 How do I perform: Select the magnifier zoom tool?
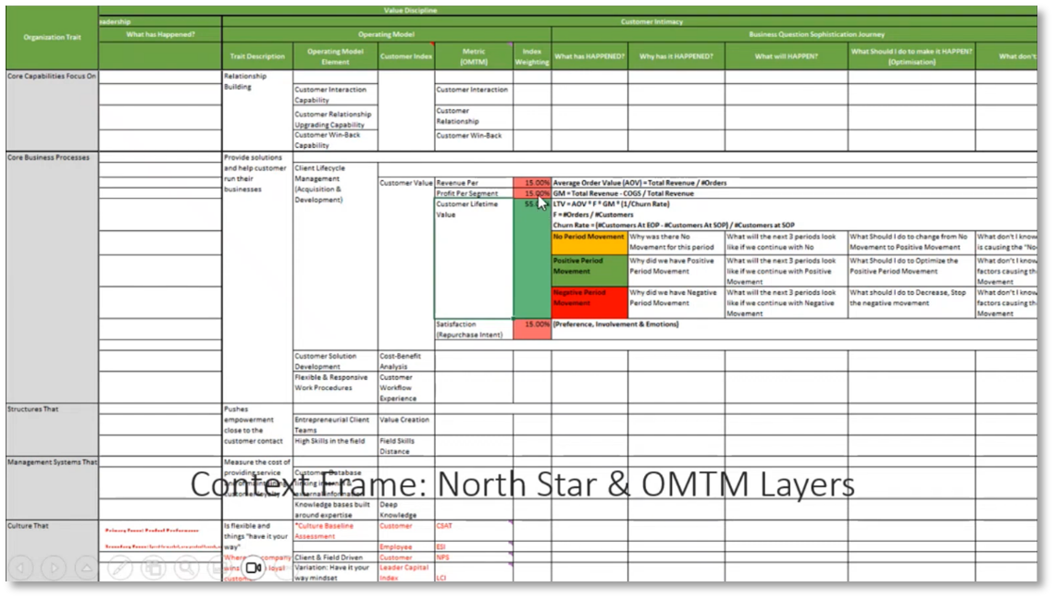[x=186, y=568]
